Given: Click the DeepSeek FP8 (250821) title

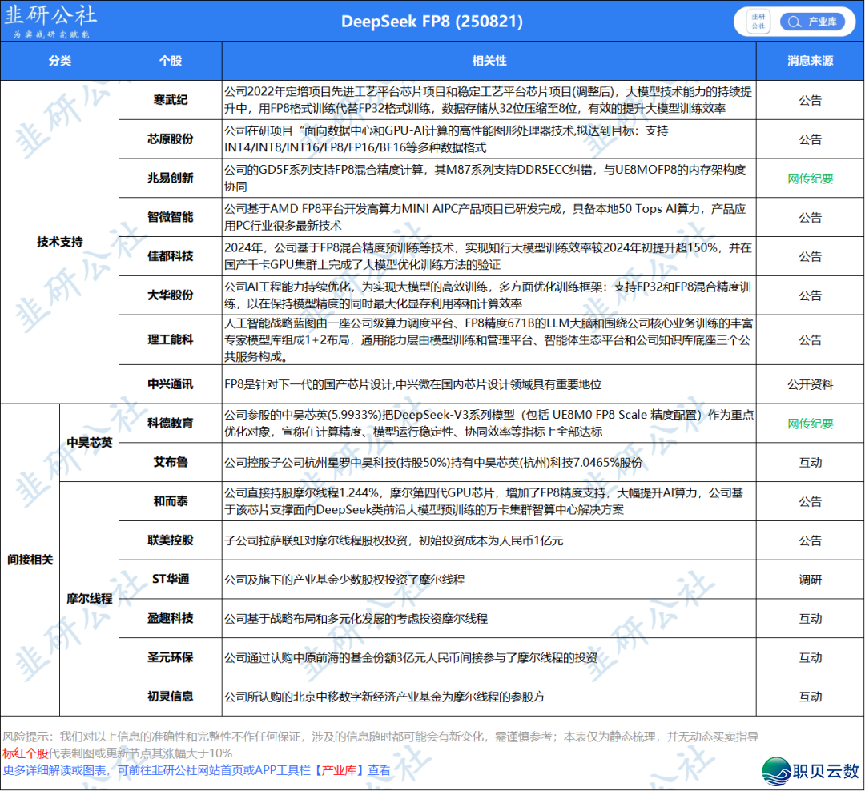Looking at the screenshot, I should [x=432, y=22].
